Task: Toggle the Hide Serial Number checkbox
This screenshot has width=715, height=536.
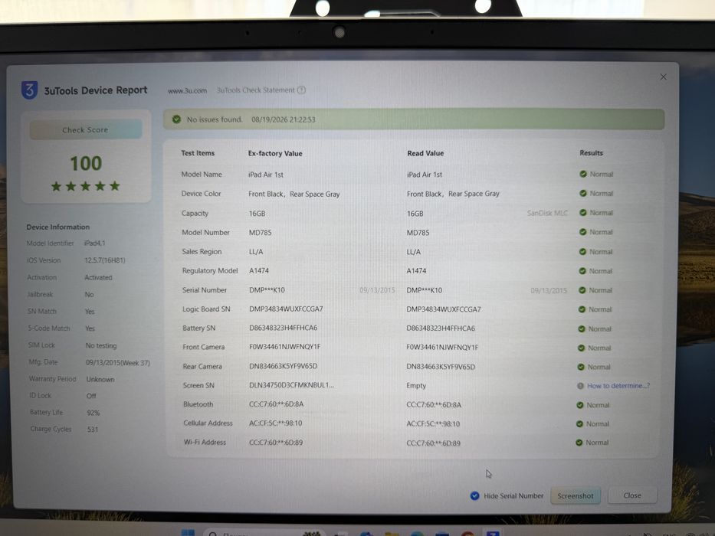Action: point(474,495)
